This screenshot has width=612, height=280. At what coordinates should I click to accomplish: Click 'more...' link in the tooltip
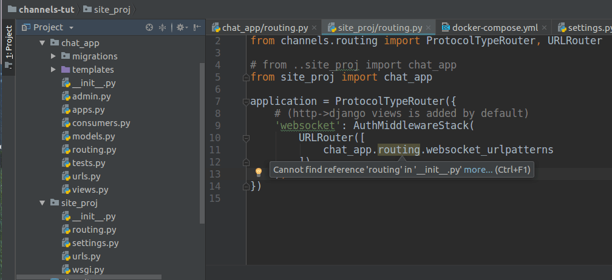[x=478, y=170]
